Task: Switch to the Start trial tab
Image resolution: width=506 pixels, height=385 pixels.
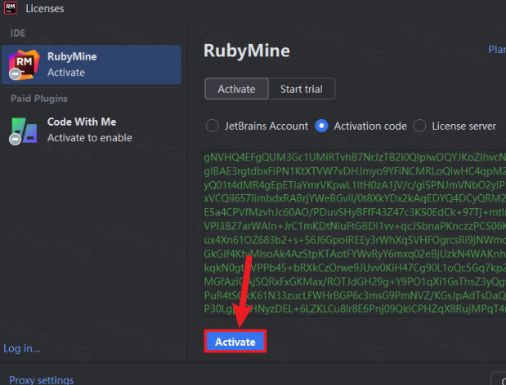Action: pos(302,89)
